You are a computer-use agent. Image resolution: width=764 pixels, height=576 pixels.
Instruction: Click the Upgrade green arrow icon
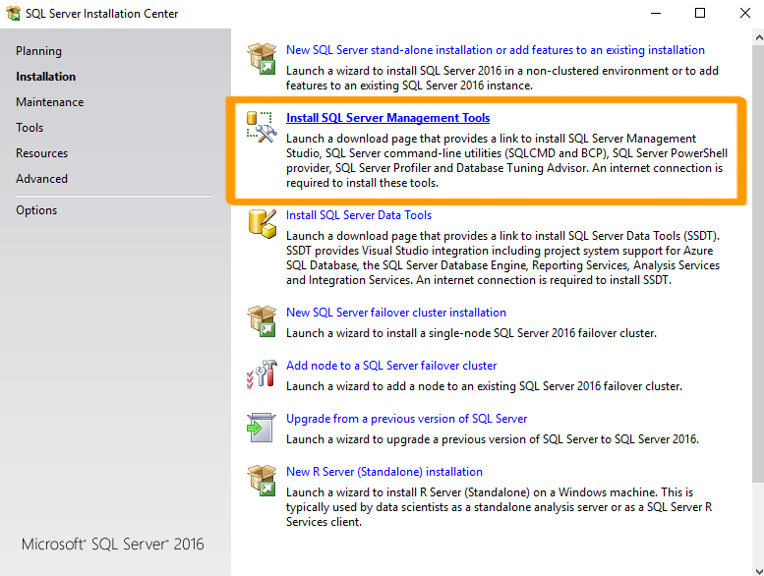[262, 428]
